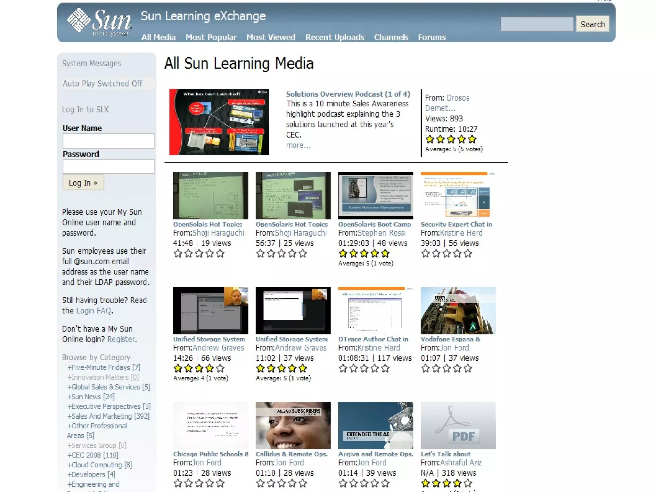Click the Sun Microsystems logo

(x=99, y=22)
